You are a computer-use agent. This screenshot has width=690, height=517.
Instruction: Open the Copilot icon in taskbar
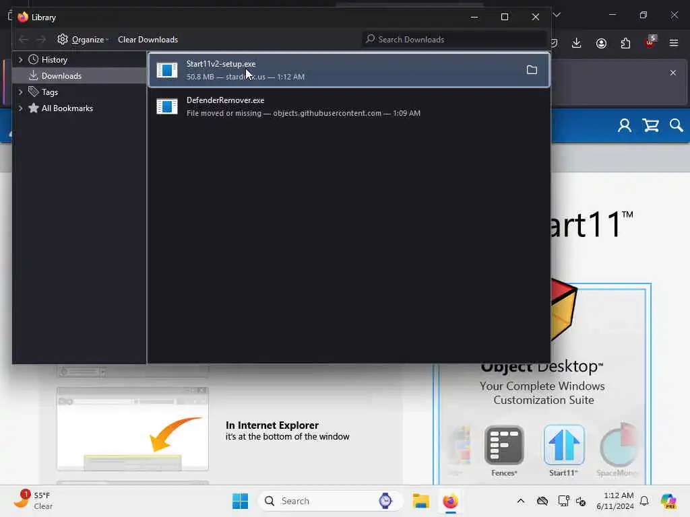[x=668, y=501]
